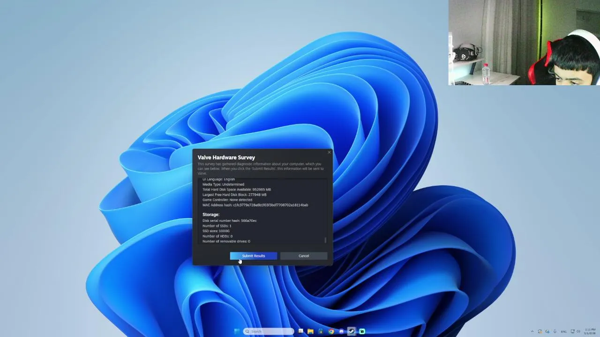Open network and volume quick settings

[x=575, y=331]
